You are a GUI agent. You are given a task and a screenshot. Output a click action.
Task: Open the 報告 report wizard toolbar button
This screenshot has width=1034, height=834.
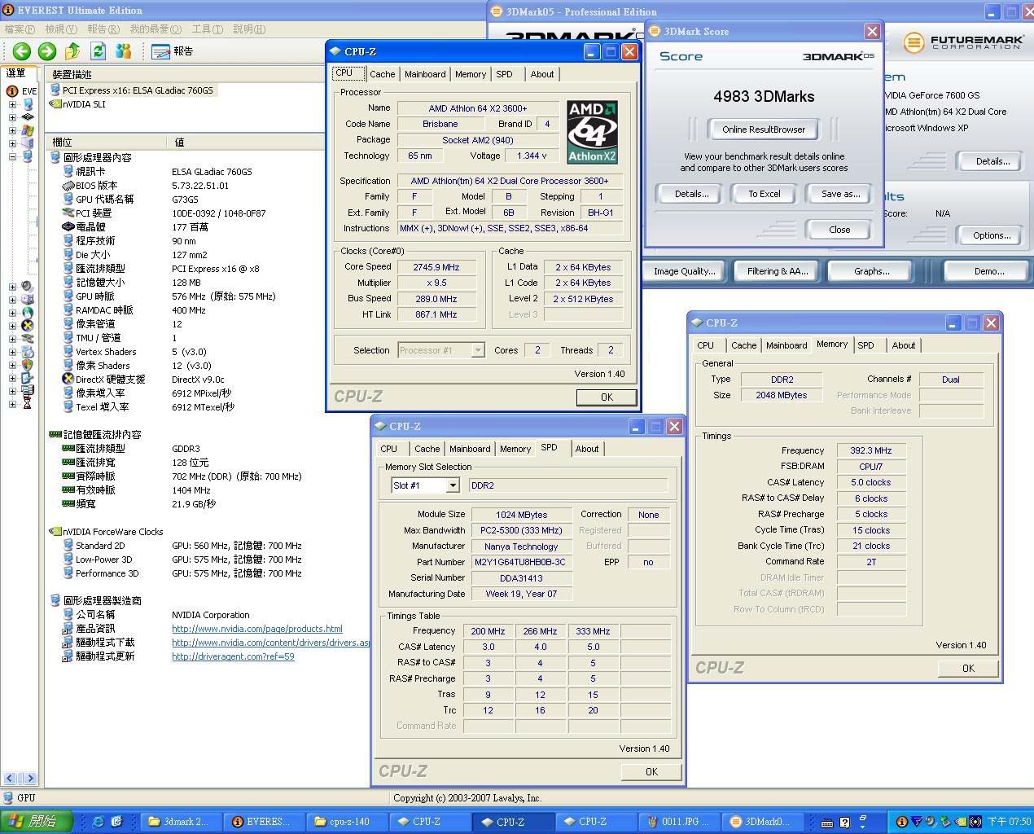[x=173, y=50]
